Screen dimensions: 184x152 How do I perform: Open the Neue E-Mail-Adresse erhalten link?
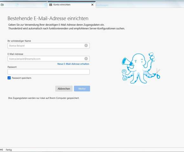[x=73, y=64]
